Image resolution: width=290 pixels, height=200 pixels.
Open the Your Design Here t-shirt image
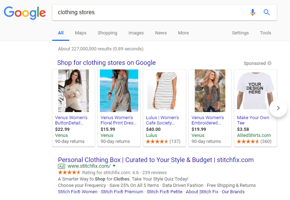tap(255, 91)
